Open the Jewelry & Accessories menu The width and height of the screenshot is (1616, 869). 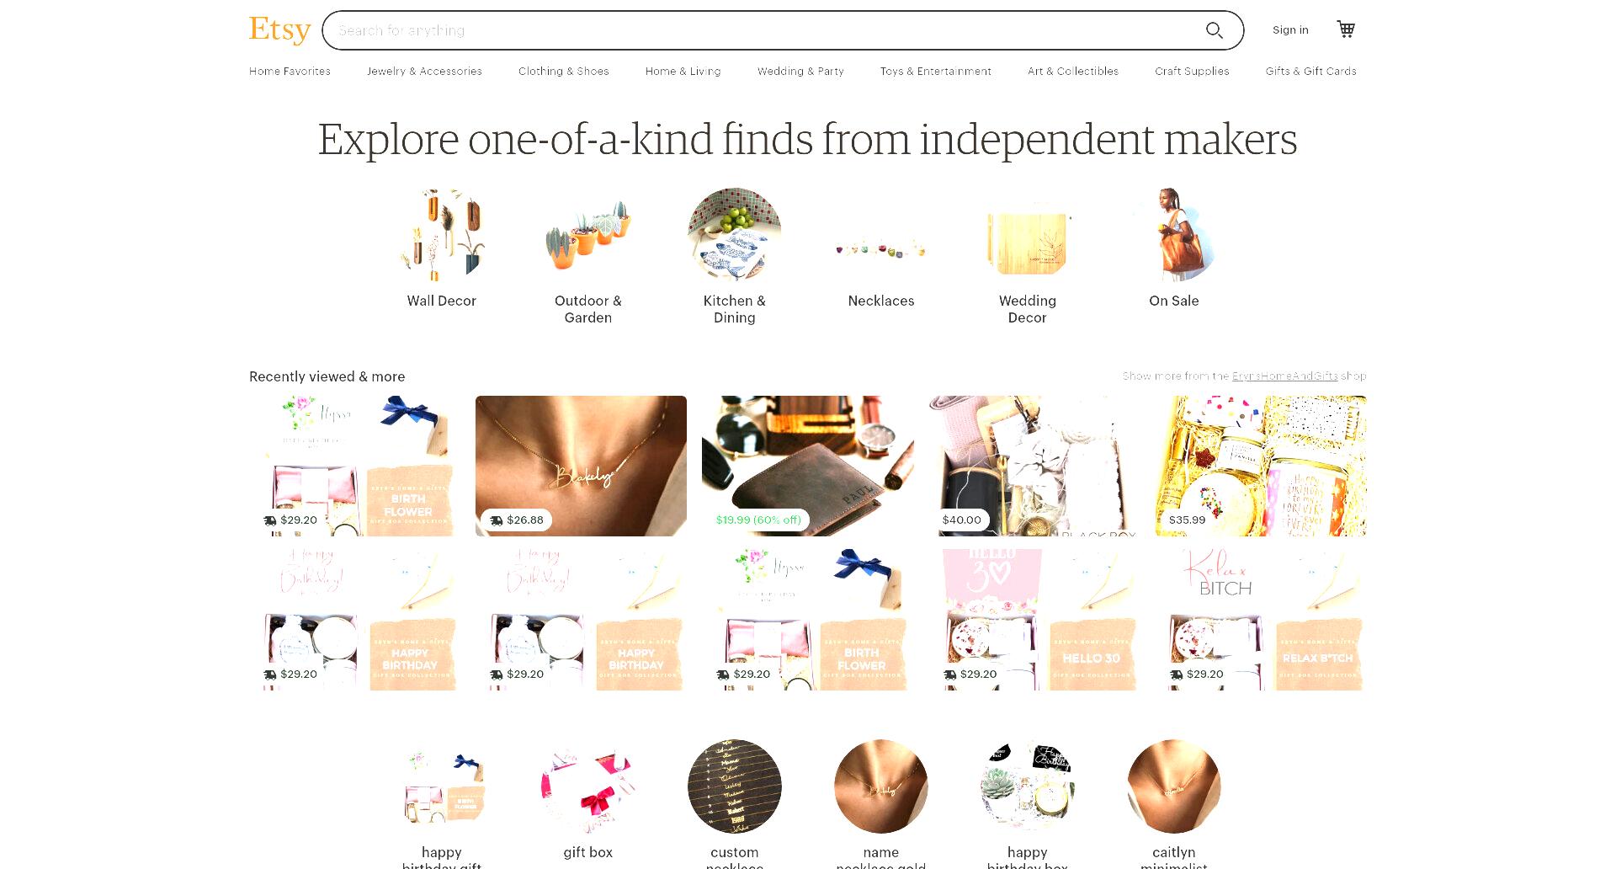tap(424, 72)
